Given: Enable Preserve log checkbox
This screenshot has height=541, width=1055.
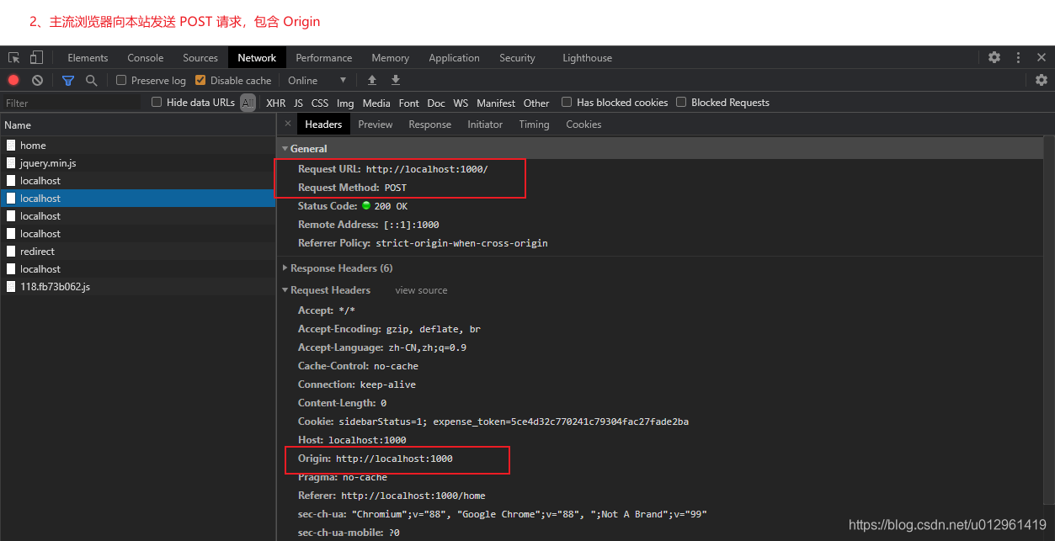Looking at the screenshot, I should pos(121,80).
